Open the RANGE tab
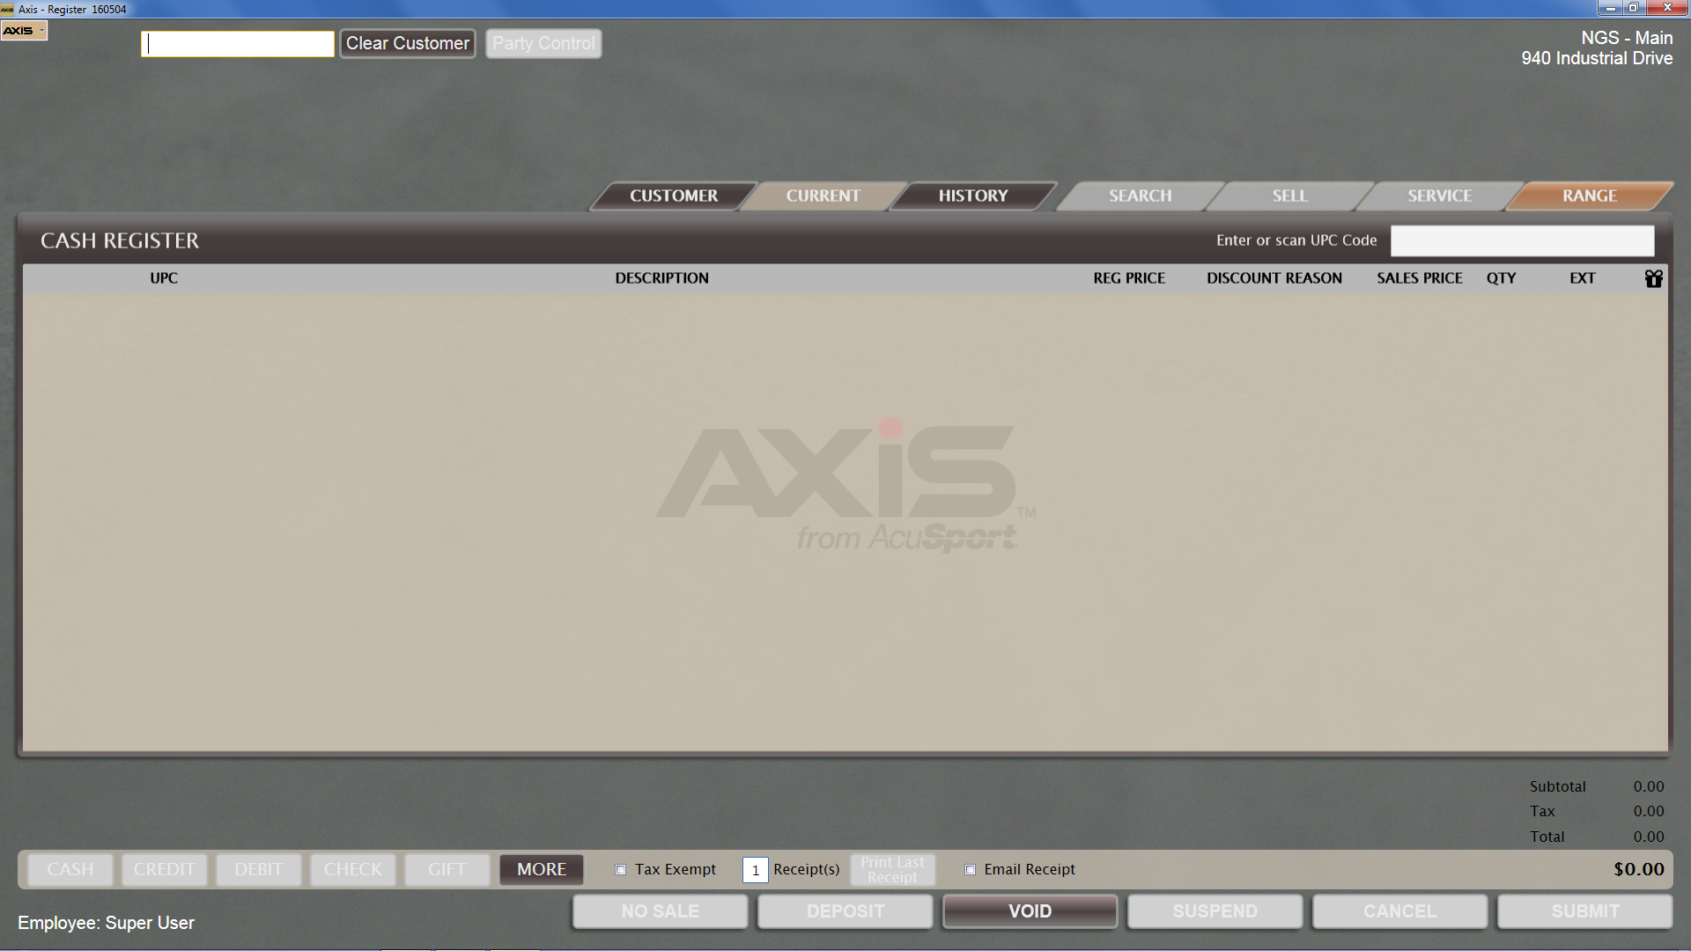The height and width of the screenshot is (951, 1691). click(1590, 195)
